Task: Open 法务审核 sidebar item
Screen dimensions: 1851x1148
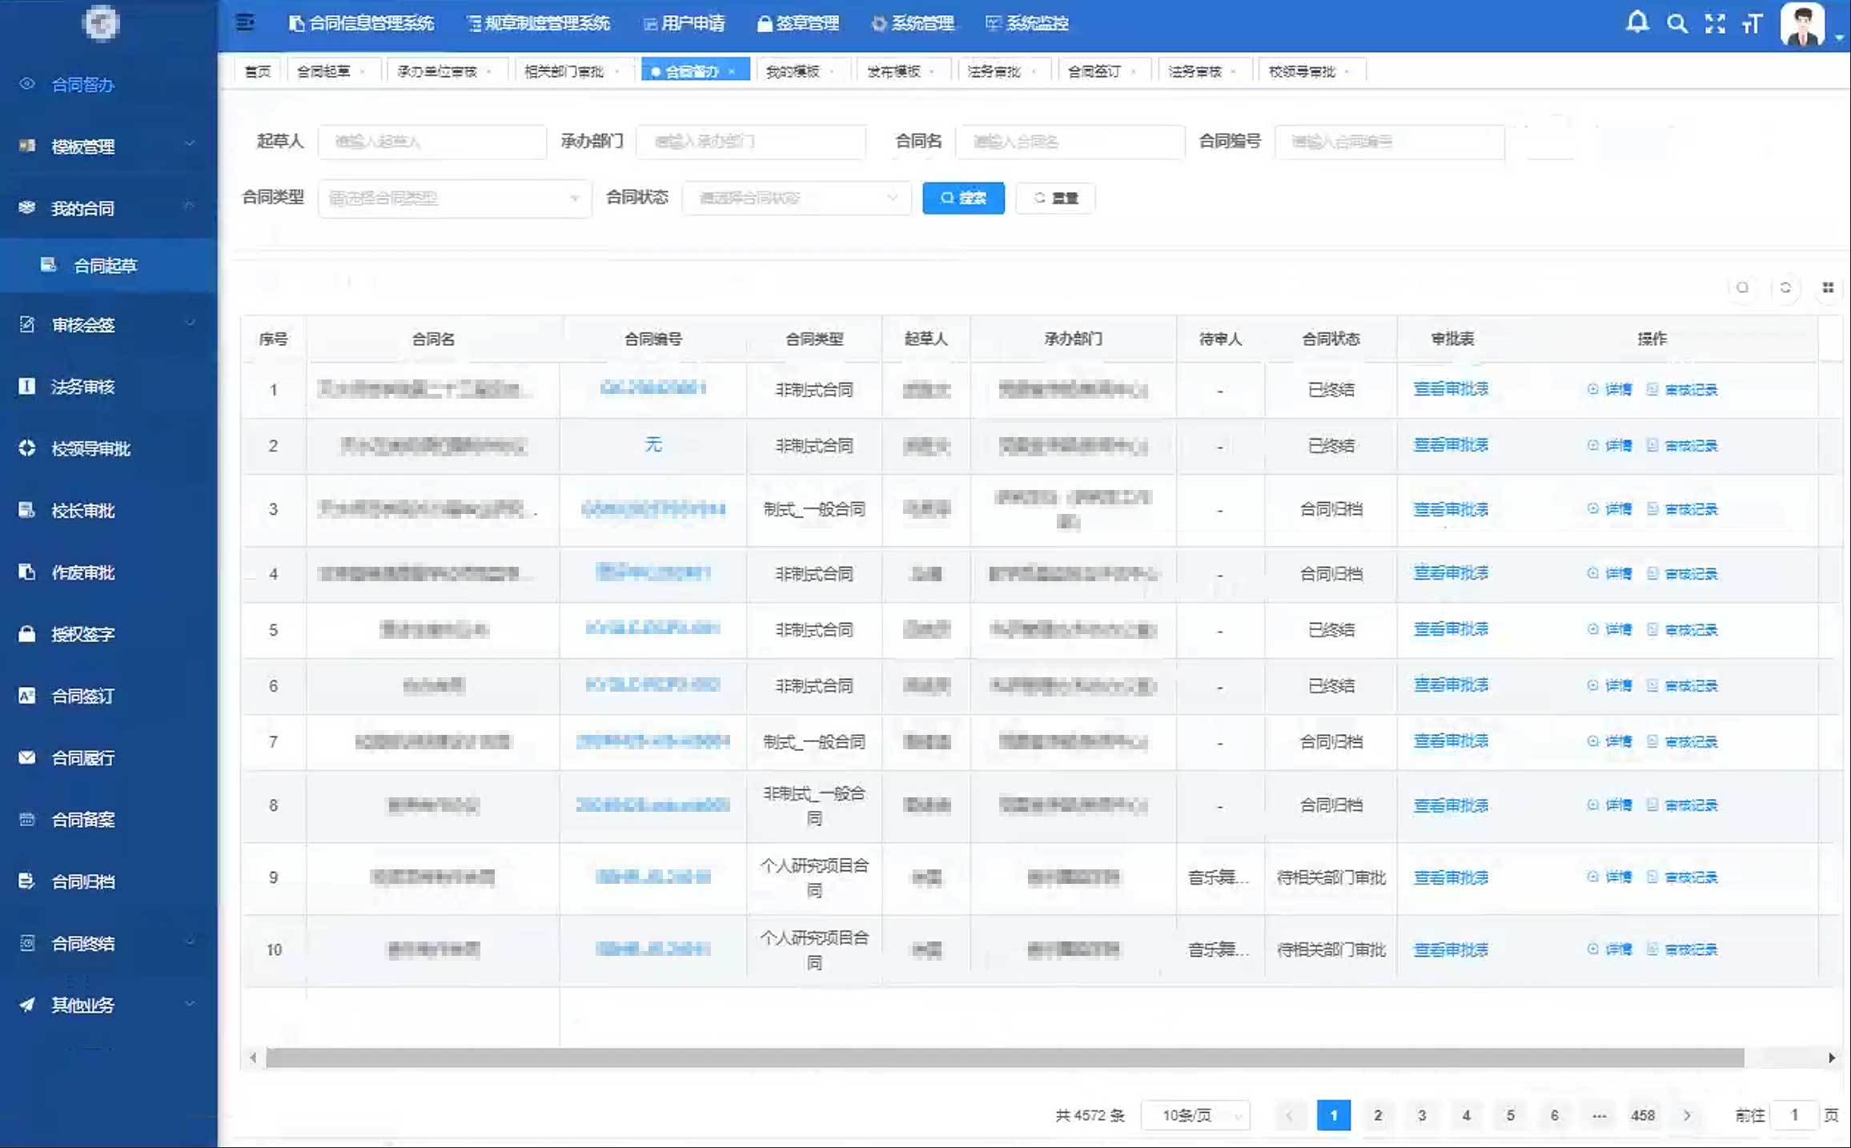Action: tap(109, 387)
